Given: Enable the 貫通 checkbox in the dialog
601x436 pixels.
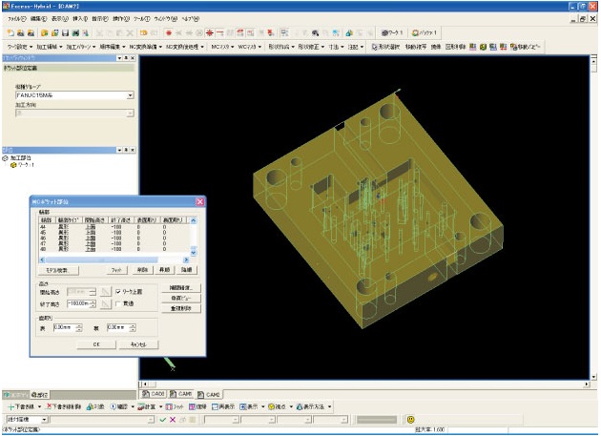Looking at the screenshot, I should [115, 304].
